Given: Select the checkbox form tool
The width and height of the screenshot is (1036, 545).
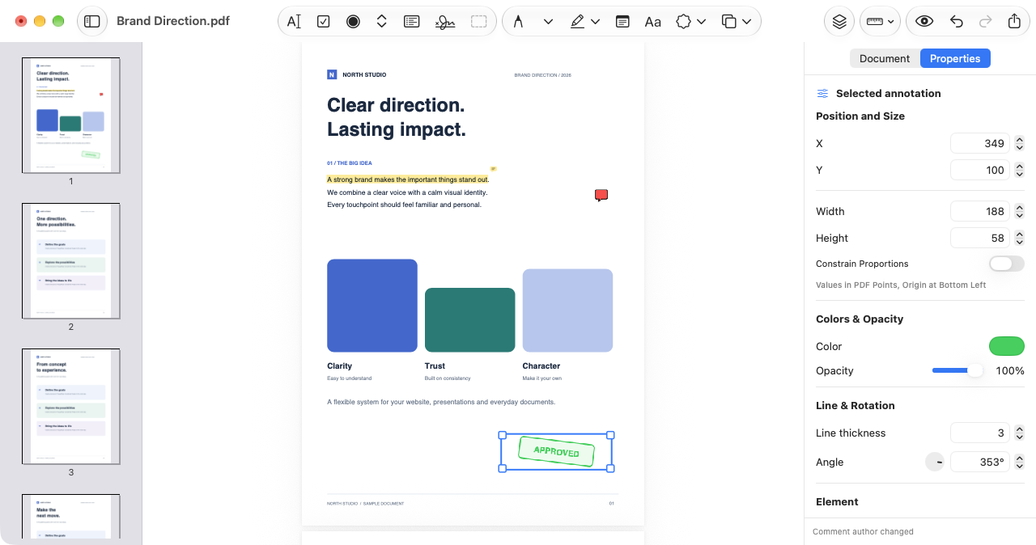Looking at the screenshot, I should point(323,22).
